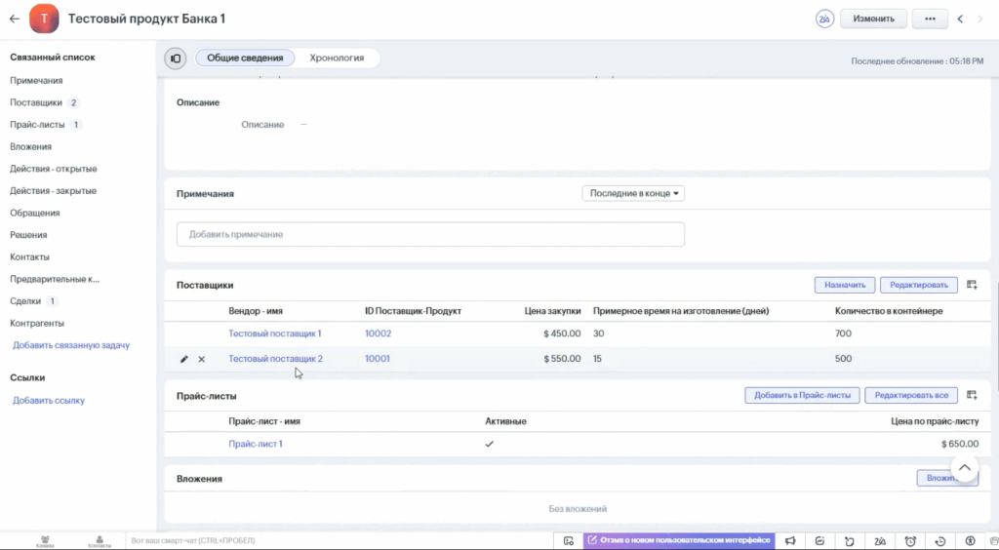Expand the Последние в конце dropdown
Viewport: 999px width, 550px height.
(x=633, y=193)
